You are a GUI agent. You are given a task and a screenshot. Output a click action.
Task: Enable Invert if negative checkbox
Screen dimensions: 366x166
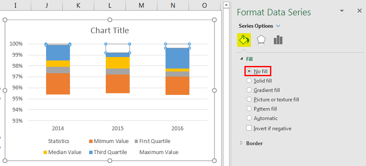pyautogui.click(x=249, y=128)
